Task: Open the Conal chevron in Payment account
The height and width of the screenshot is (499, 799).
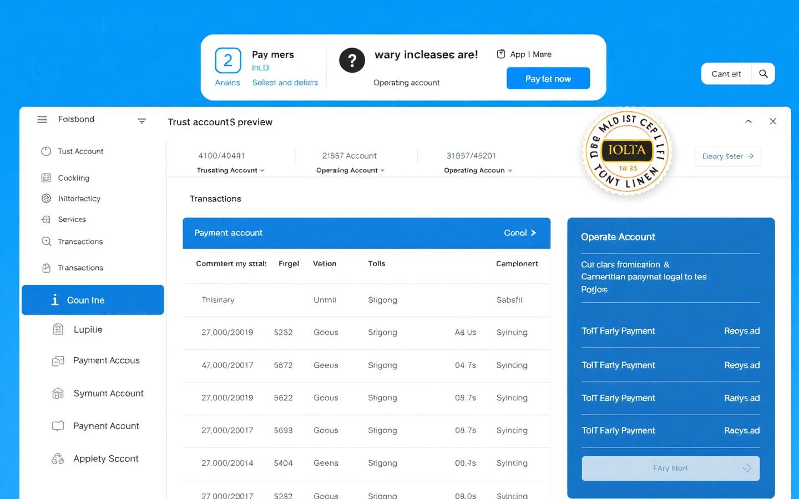Action: 533,233
